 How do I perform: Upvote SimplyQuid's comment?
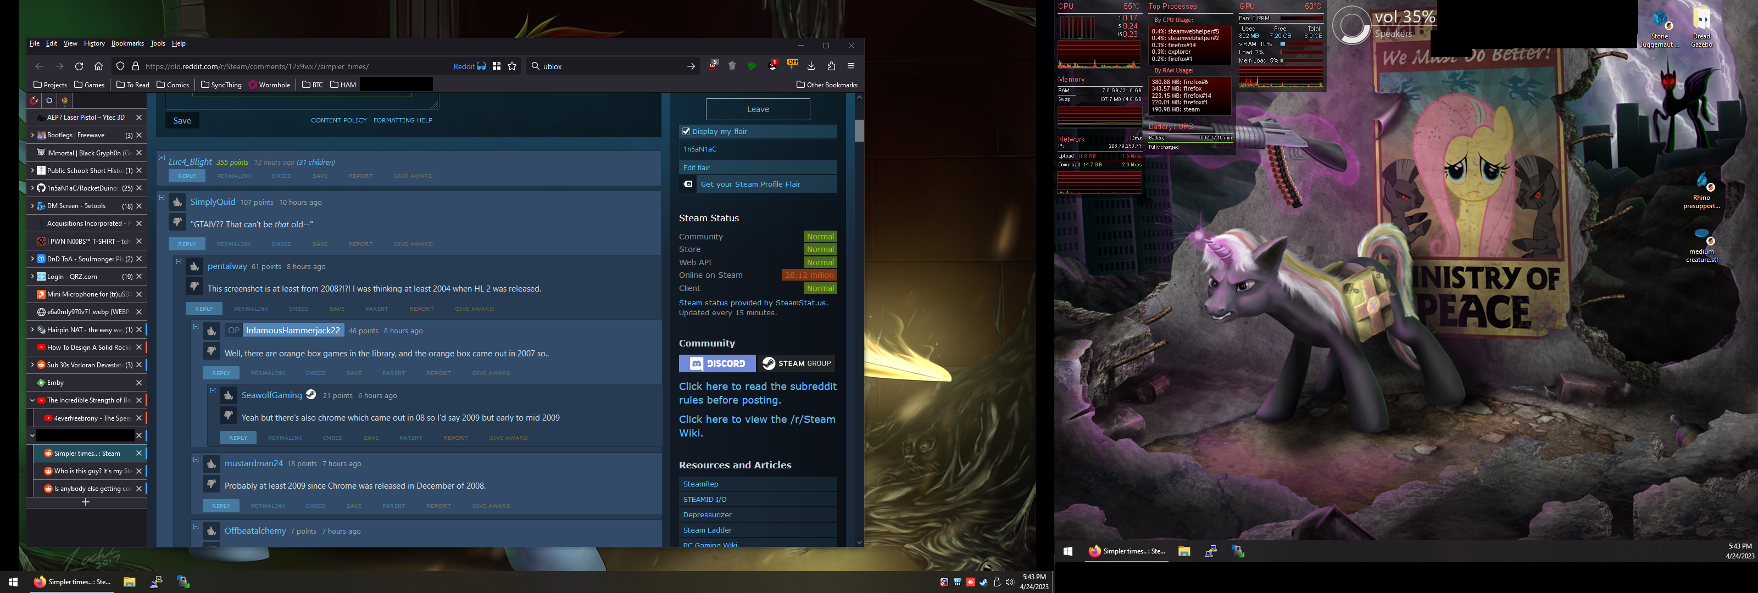(177, 202)
